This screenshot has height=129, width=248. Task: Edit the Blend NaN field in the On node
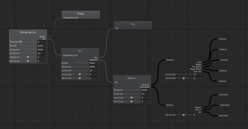pyautogui.click(x=93, y=63)
